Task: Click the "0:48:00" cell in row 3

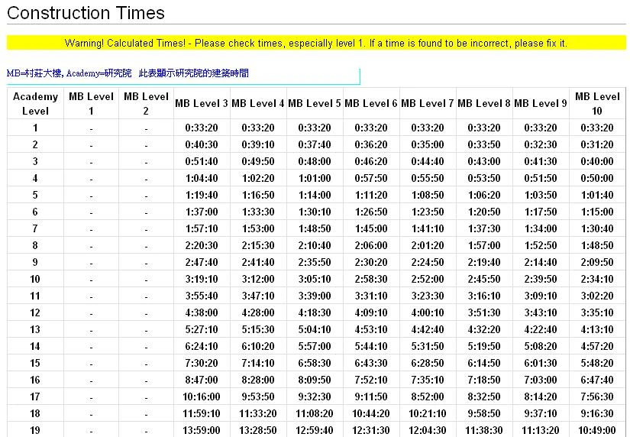Action: pyautogui.click(x=315, y=162)
